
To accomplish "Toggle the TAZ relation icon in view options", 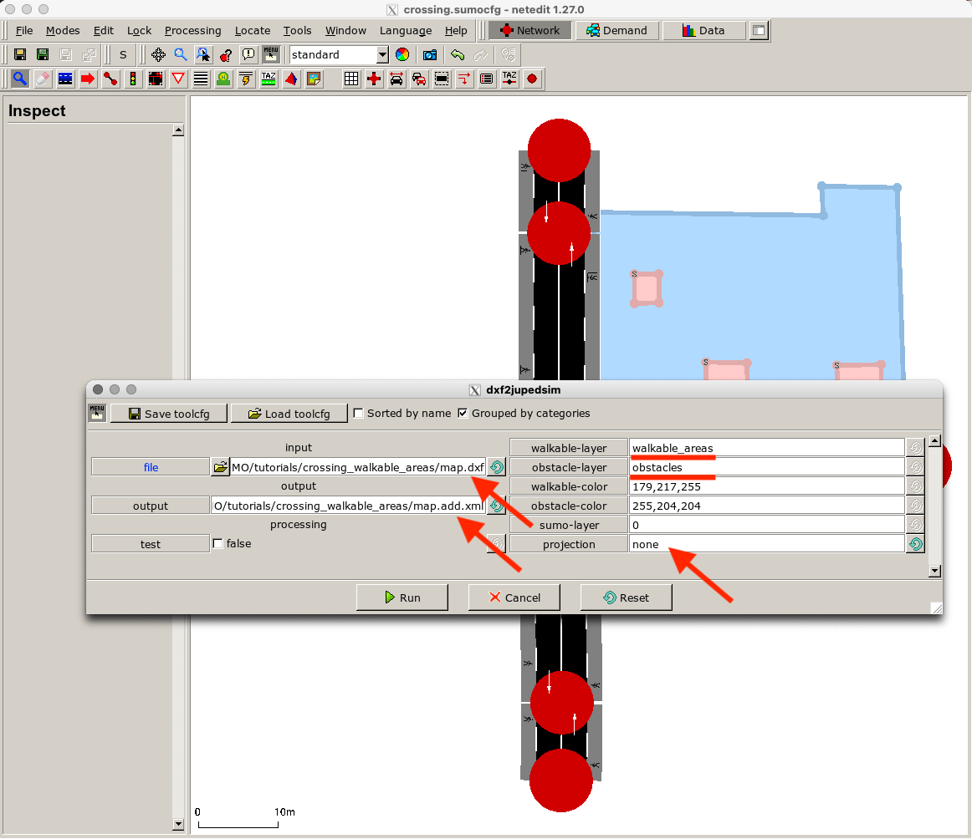I will tap(509, 79).
